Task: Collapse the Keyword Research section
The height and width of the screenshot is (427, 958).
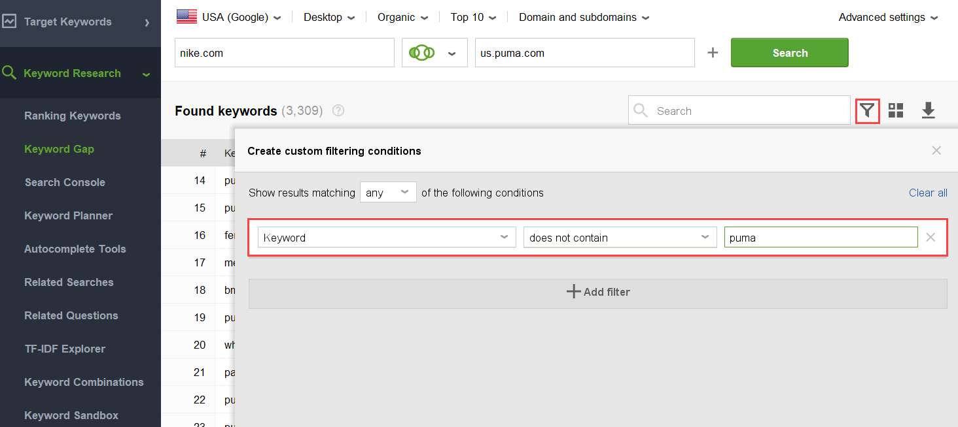Action: [147, 74]
